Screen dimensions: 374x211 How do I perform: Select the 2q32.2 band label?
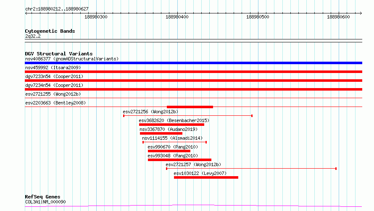point(33,36)
